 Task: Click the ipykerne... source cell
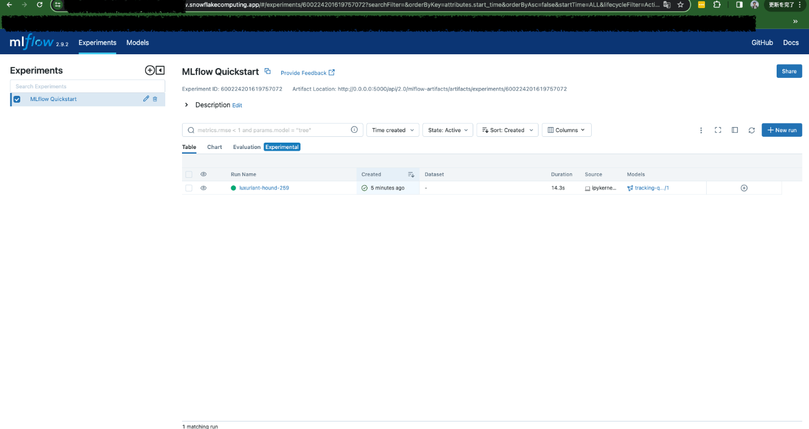point(604,188)
